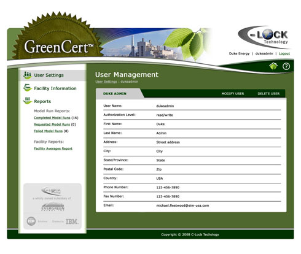Viewport: 301px width, 254px height.
Task: Open Facility Averages Report link
Action: pyautogui.click(x=53, y=148)
